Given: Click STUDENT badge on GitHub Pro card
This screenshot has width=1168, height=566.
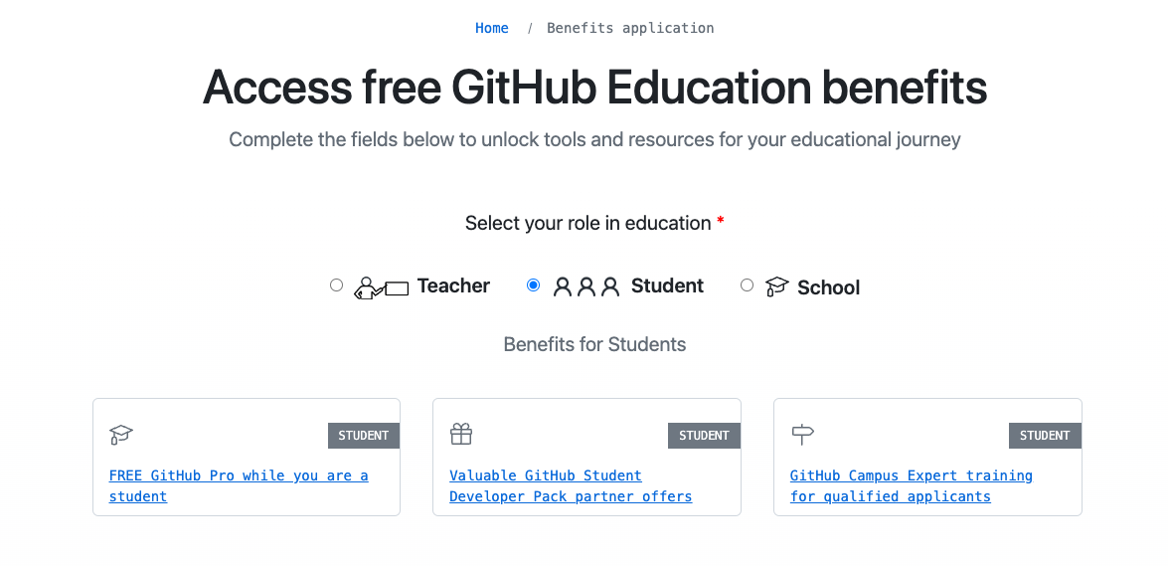Looking at the screenshot, I should (x=364, y=436).
